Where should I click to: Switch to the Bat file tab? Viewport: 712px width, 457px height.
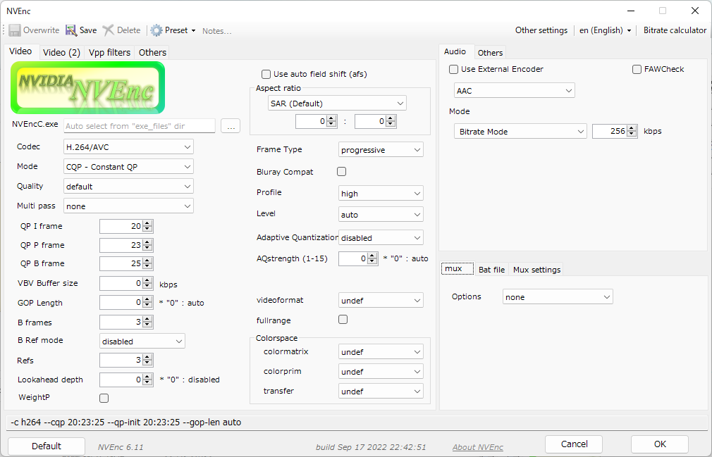[492, 269]
